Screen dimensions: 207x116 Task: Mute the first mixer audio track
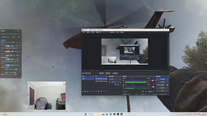[x=123, y=80]
